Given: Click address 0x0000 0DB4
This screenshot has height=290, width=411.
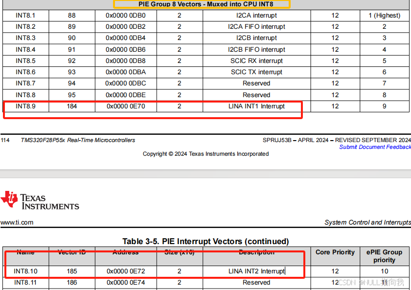Looking at the screenshot, I should (x=126, y=38).
